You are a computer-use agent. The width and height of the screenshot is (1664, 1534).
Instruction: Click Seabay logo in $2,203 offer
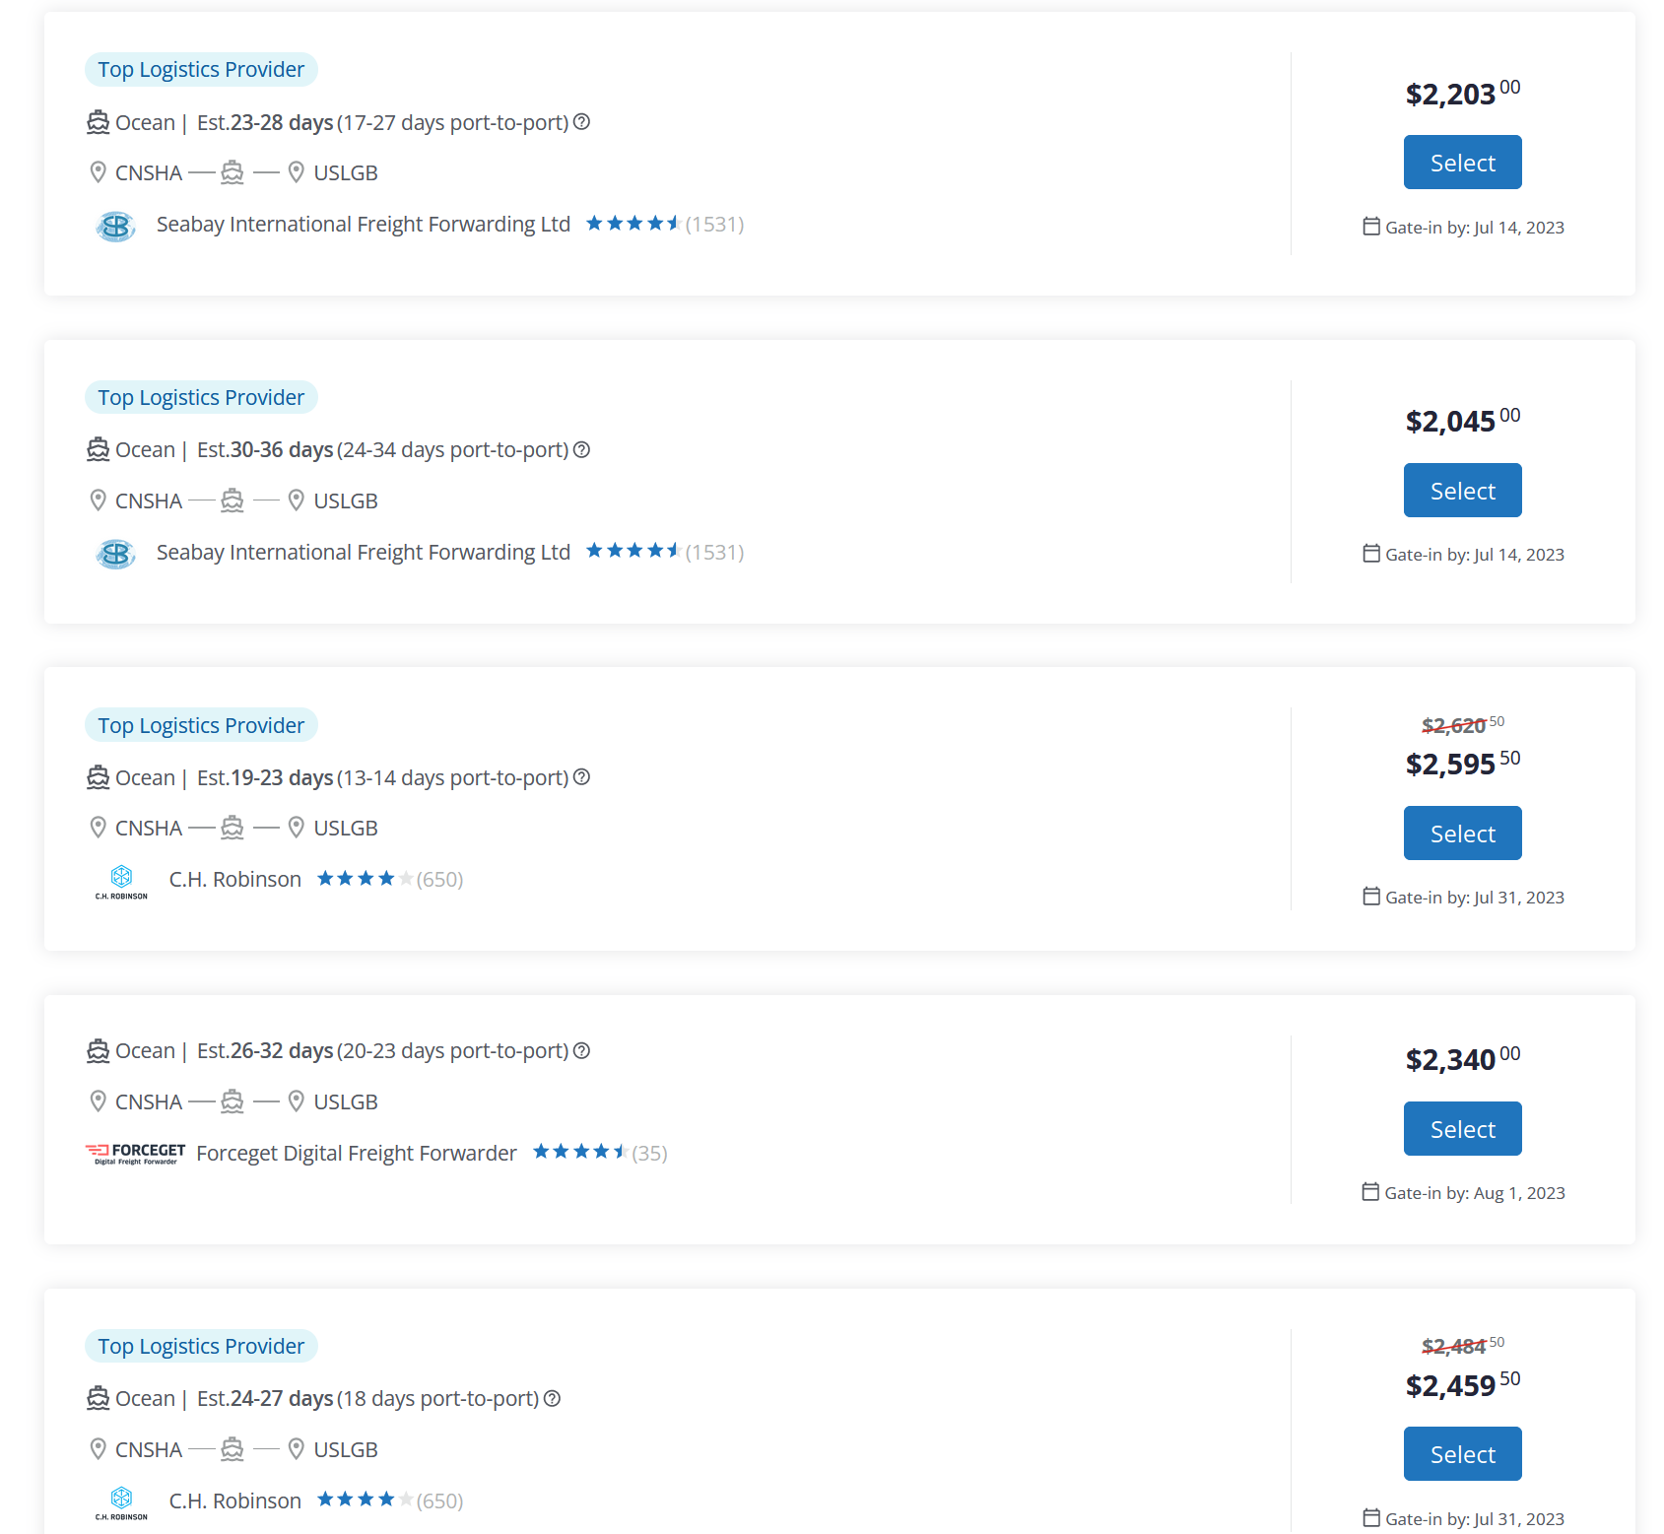tap(116, 226)
